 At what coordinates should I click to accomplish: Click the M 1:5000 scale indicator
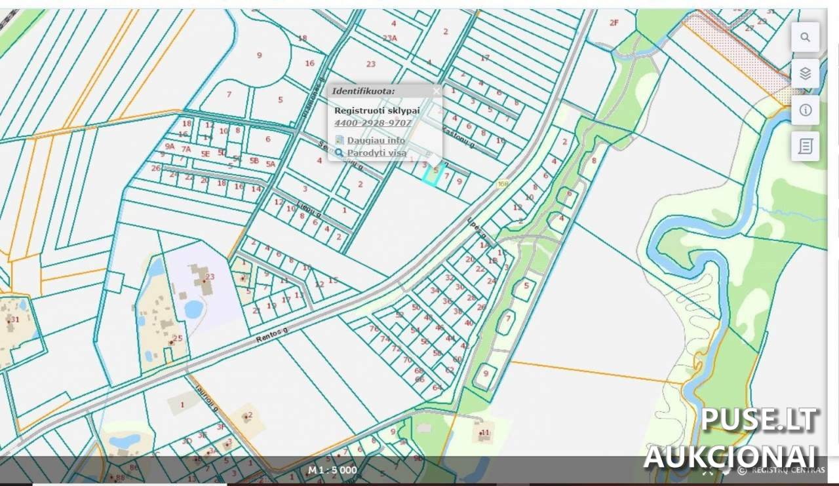click(332, 470)
